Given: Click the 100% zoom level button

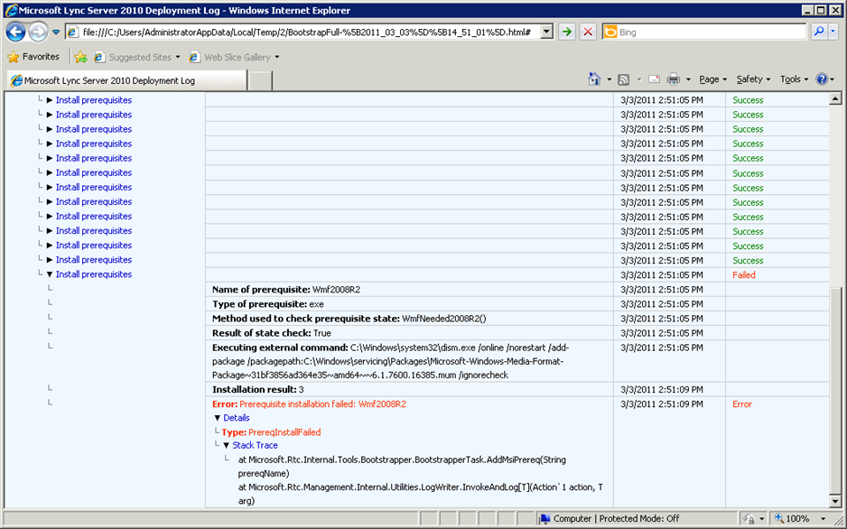Looking at the screenshot, I should (x=793, y=518).
